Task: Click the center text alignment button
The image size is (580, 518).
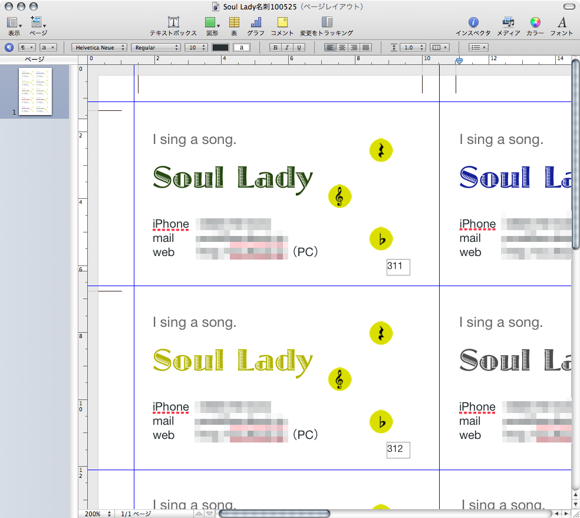Action: click(x=342, y=47)
